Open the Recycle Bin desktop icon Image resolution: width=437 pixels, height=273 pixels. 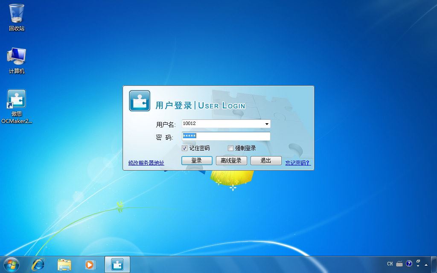point(17,17)
